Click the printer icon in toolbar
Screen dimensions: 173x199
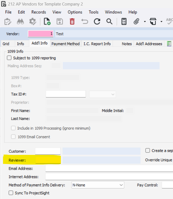click(x=153, y=21)
